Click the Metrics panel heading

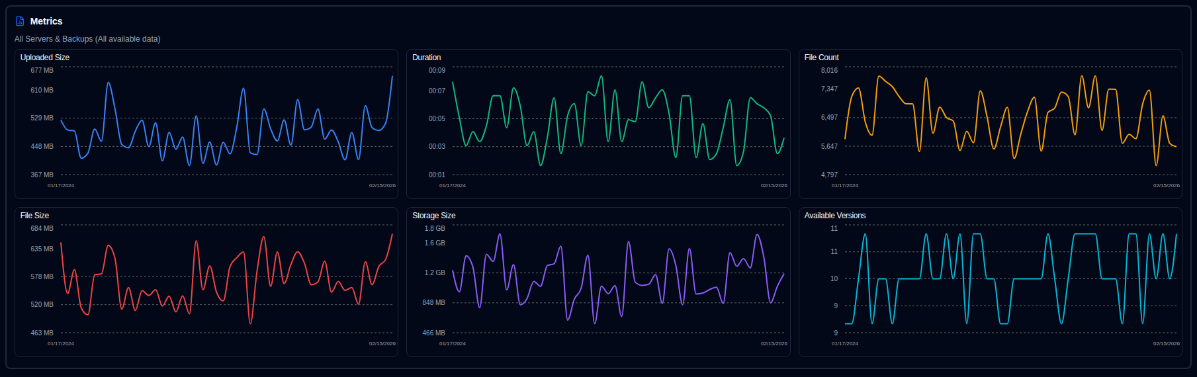[46, 21]
